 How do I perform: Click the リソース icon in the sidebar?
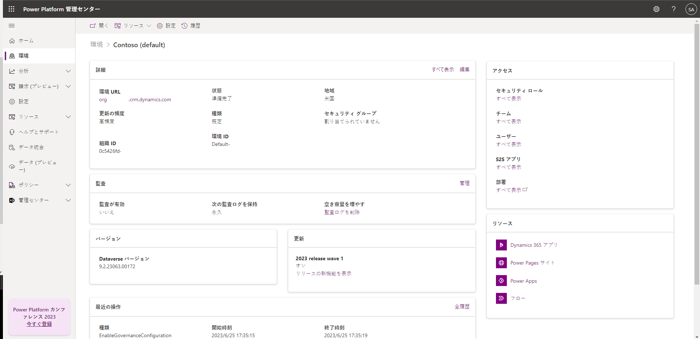[x=12, y=117]
